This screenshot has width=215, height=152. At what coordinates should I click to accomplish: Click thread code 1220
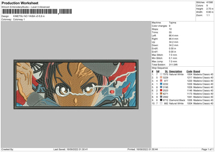point(190,81)
